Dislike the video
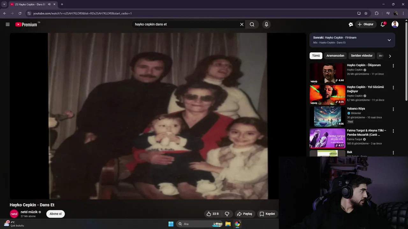This screenshot has height=229, width=408. tap(227, 214)
